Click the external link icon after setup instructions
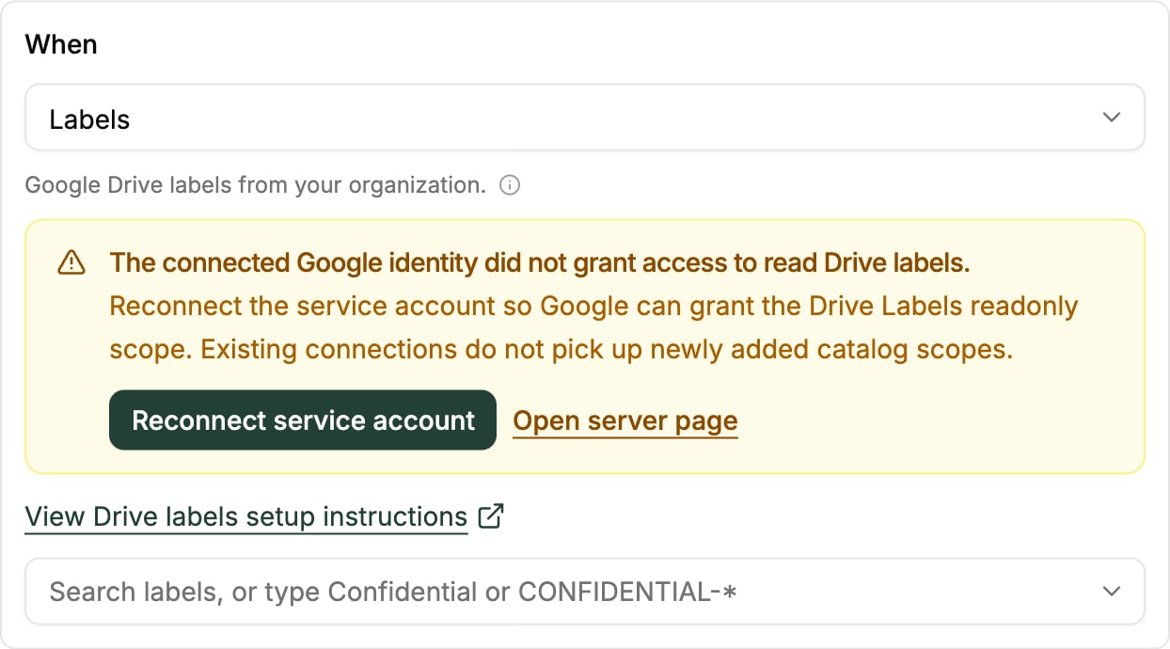The width and height of the screenshot is (1170, 649). [491, 516]
